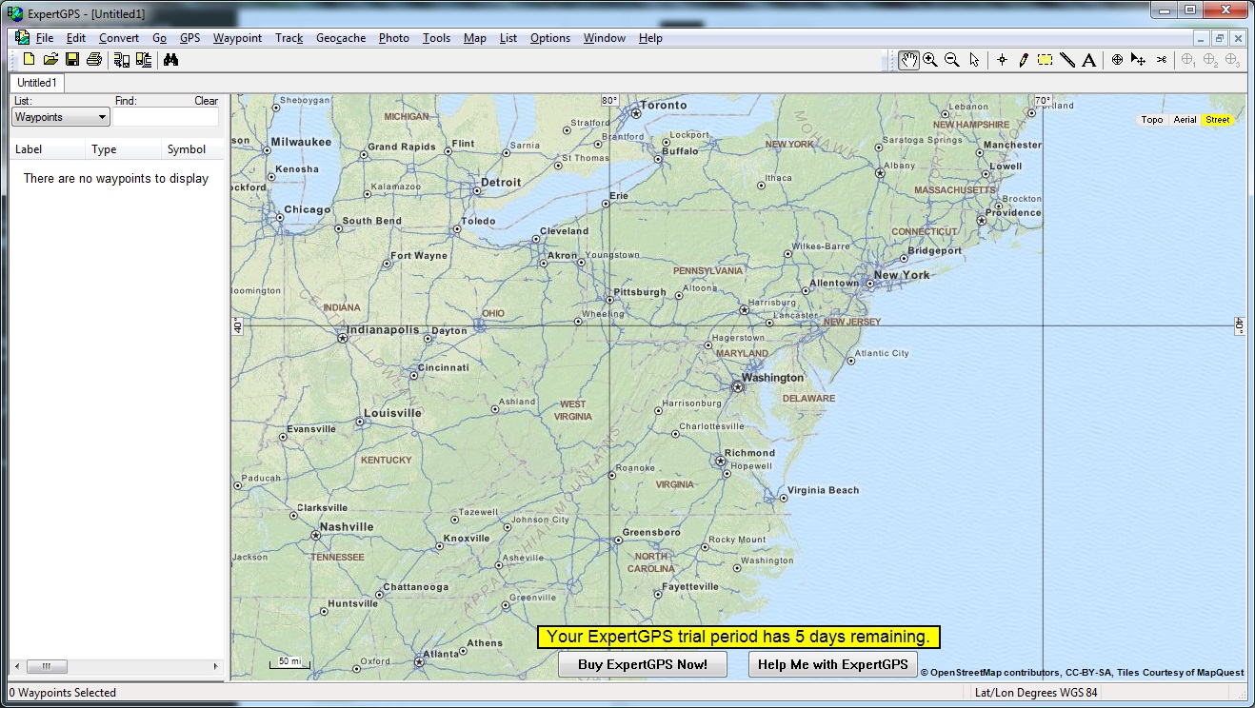Click the Washington city label on map
This screenshot has height=708, width=1255.
coord(772,378)
